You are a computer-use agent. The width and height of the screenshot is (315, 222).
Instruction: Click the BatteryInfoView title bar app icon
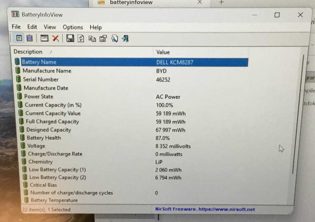click(15, 14)
